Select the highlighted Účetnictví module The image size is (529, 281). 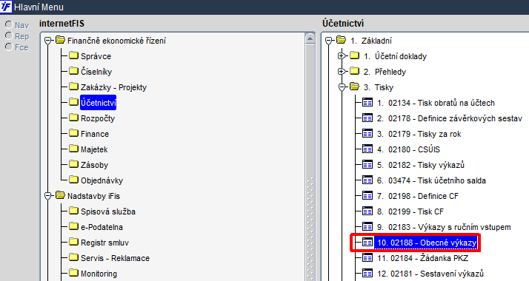[x=99, y=103]
